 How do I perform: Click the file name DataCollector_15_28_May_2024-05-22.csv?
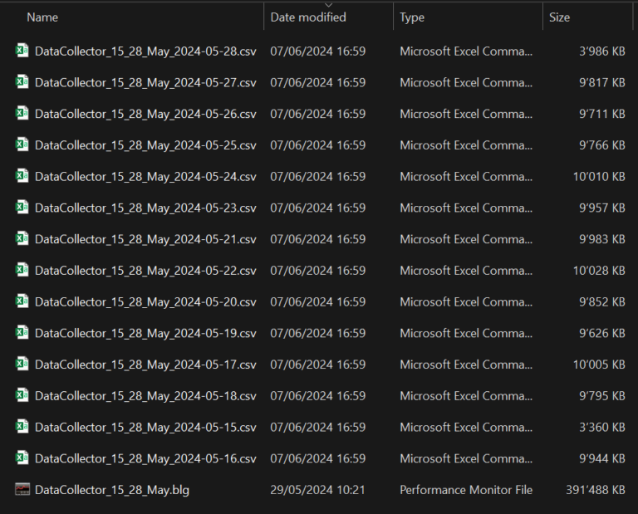145,271
